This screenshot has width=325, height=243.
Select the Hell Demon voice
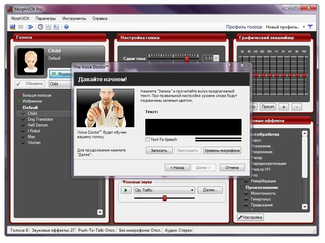coord(38,125)
